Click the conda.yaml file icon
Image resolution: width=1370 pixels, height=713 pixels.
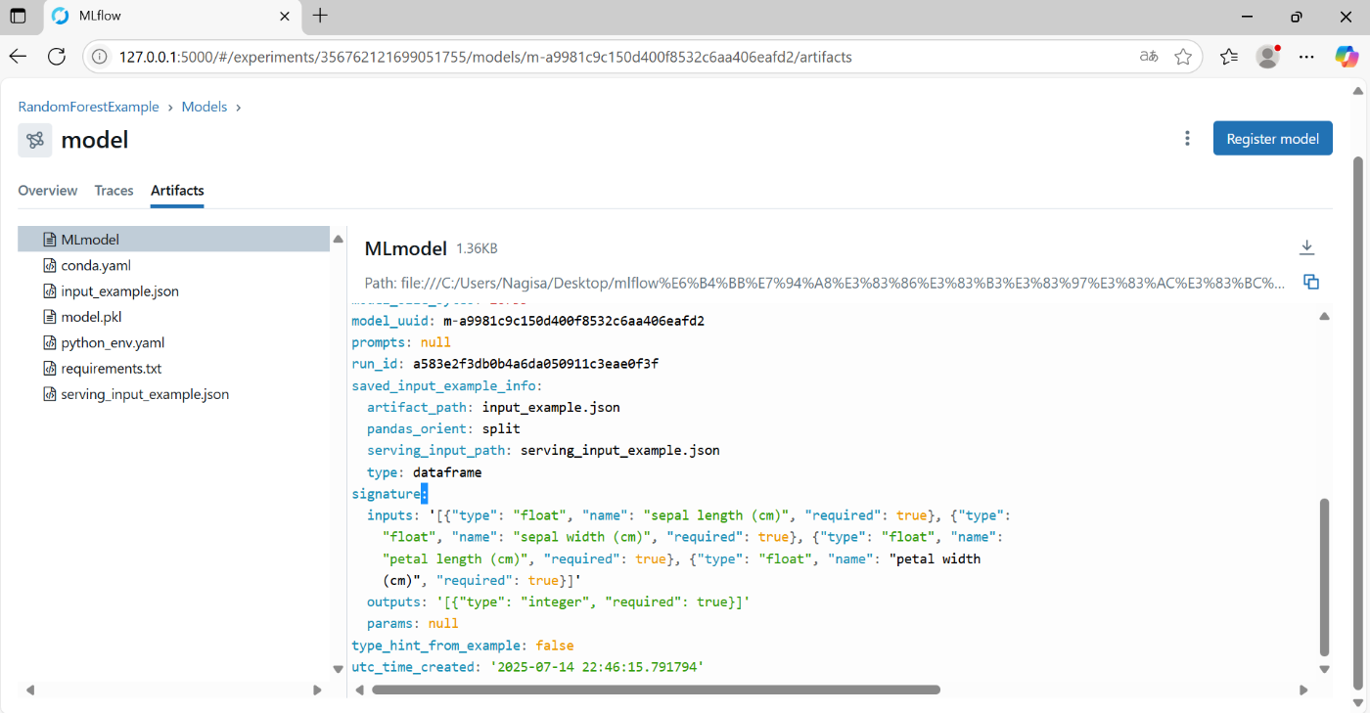51,265
